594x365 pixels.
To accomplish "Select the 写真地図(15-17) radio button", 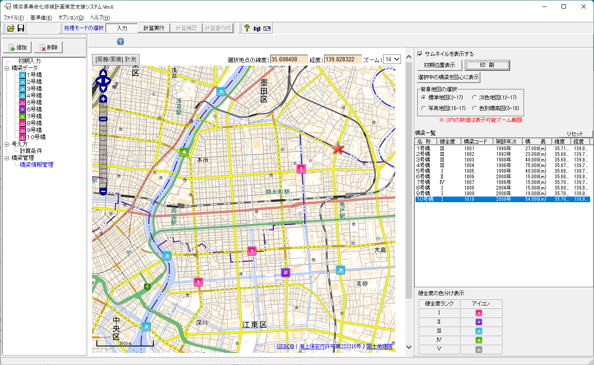I will 423,108.
